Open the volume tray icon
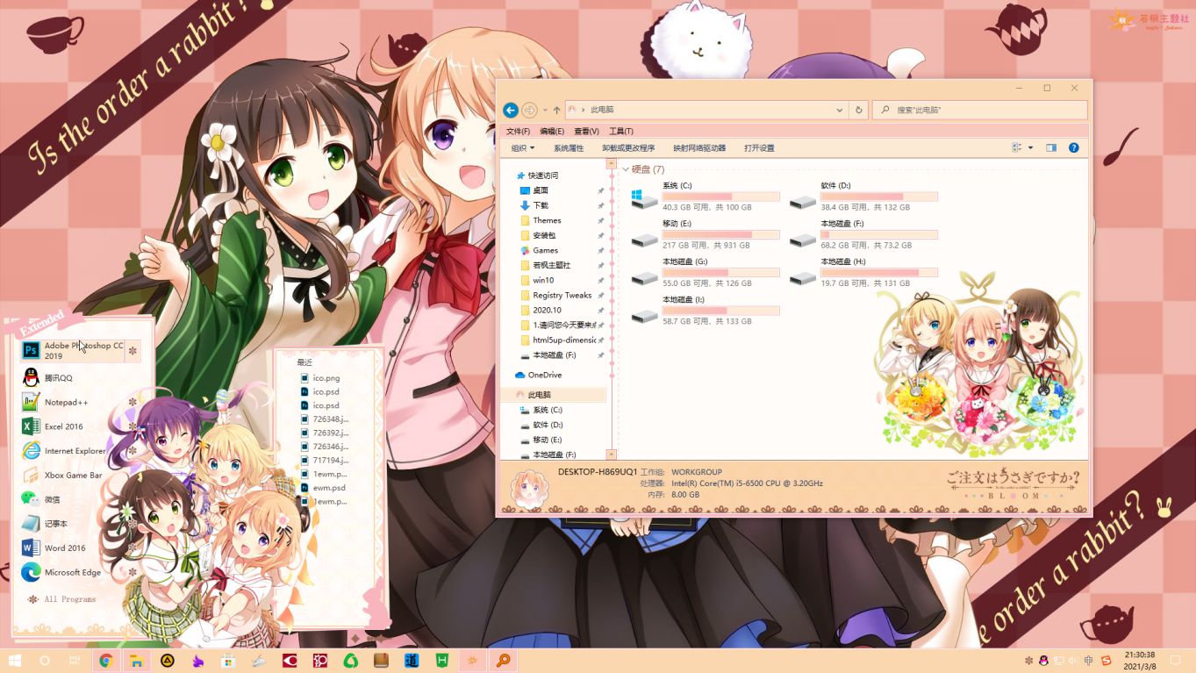 click(x=1074, y=660)
